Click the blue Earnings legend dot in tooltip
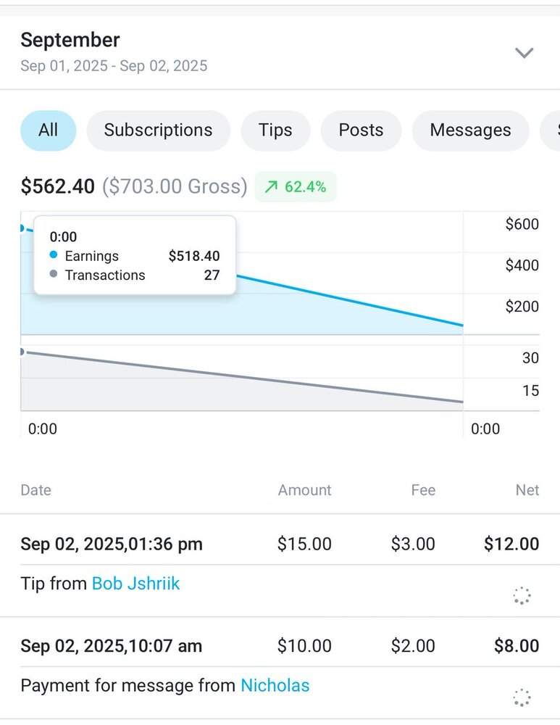560x725 pixels. pos(54,256)
